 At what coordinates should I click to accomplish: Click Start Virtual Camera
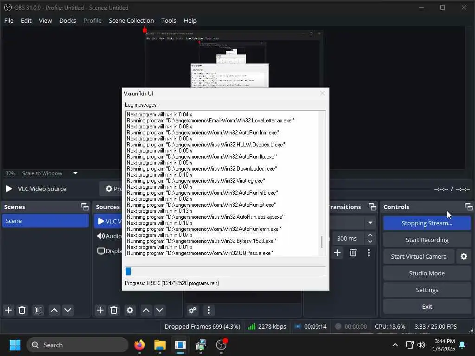click(419, 256)
